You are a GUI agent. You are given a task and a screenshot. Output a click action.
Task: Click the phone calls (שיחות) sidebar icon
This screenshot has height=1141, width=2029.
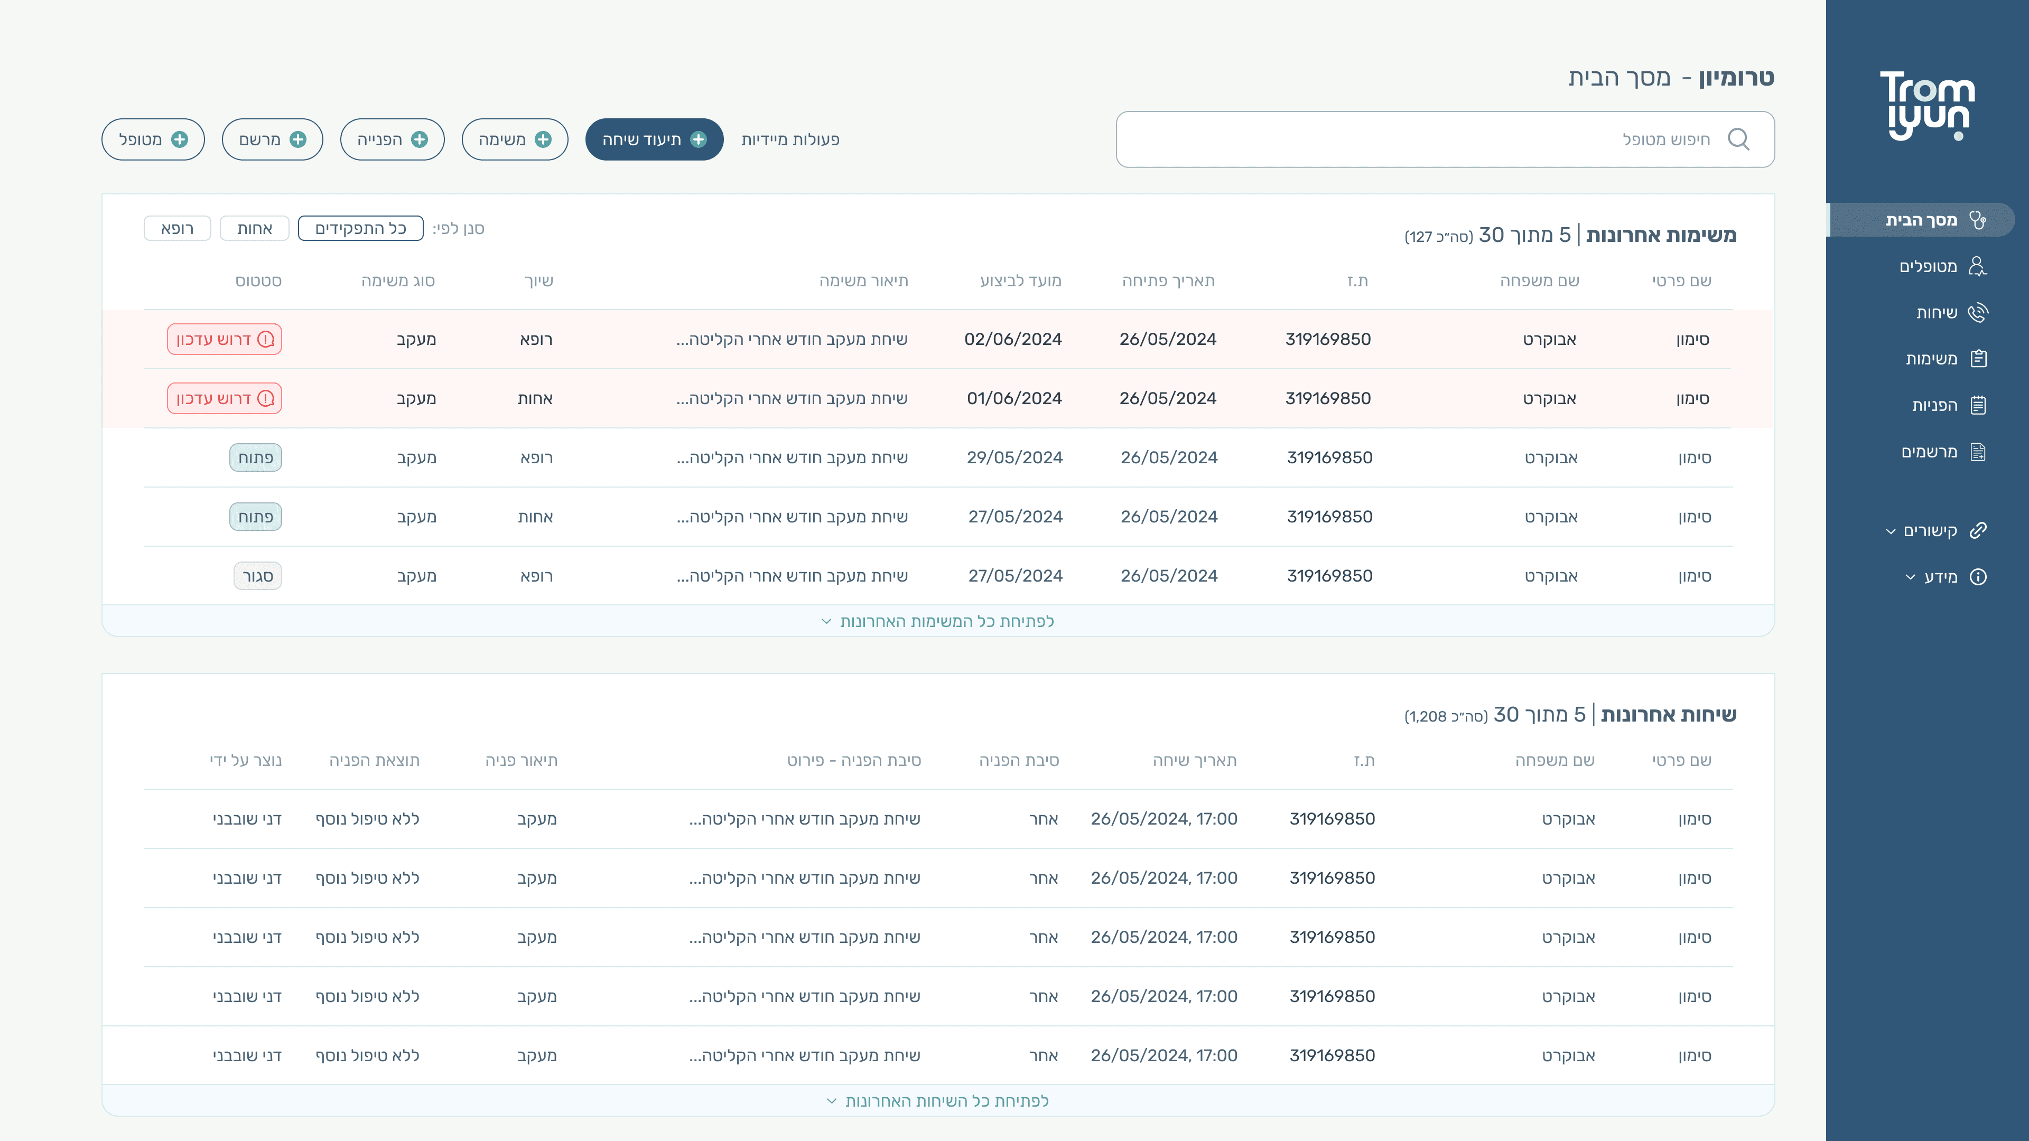[1977, 313]
